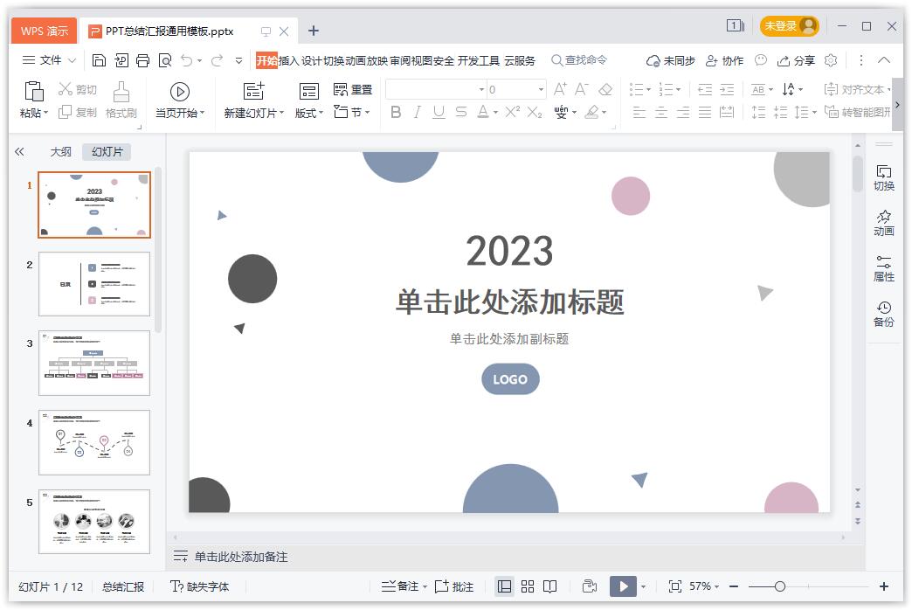
Task: Switch to the 大纲 outline tab
Action: tap(60, 151)
